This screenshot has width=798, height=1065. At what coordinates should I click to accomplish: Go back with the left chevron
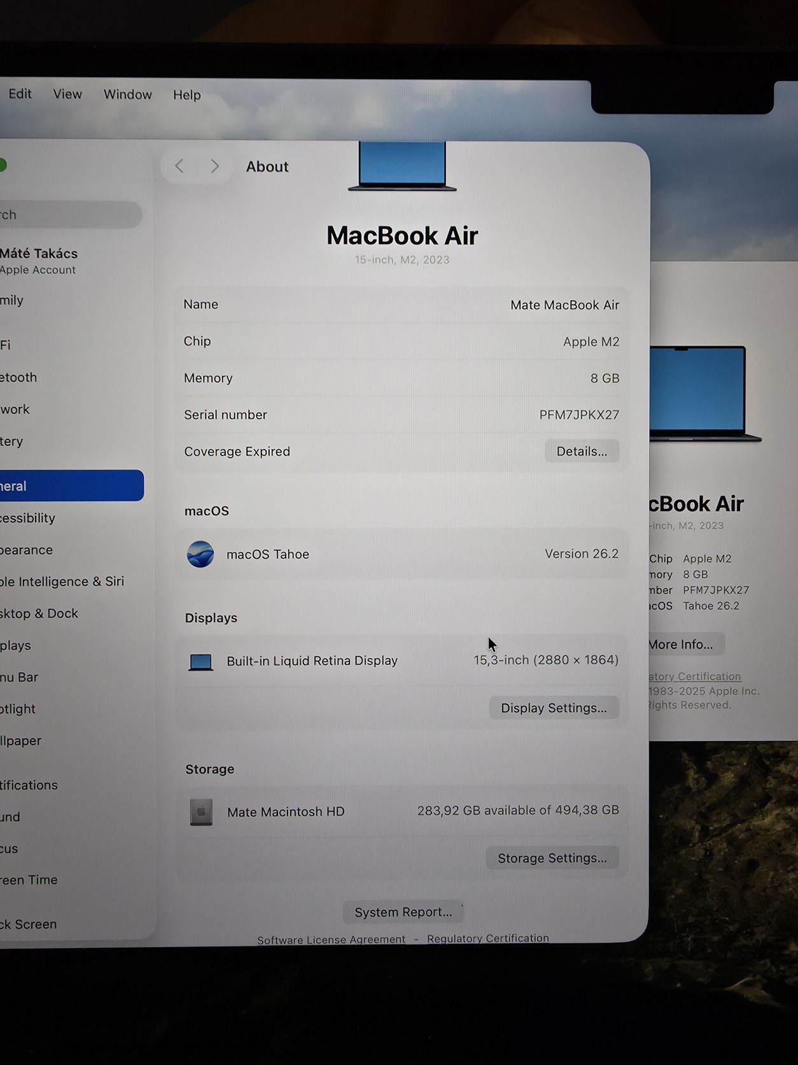[179, 166]
